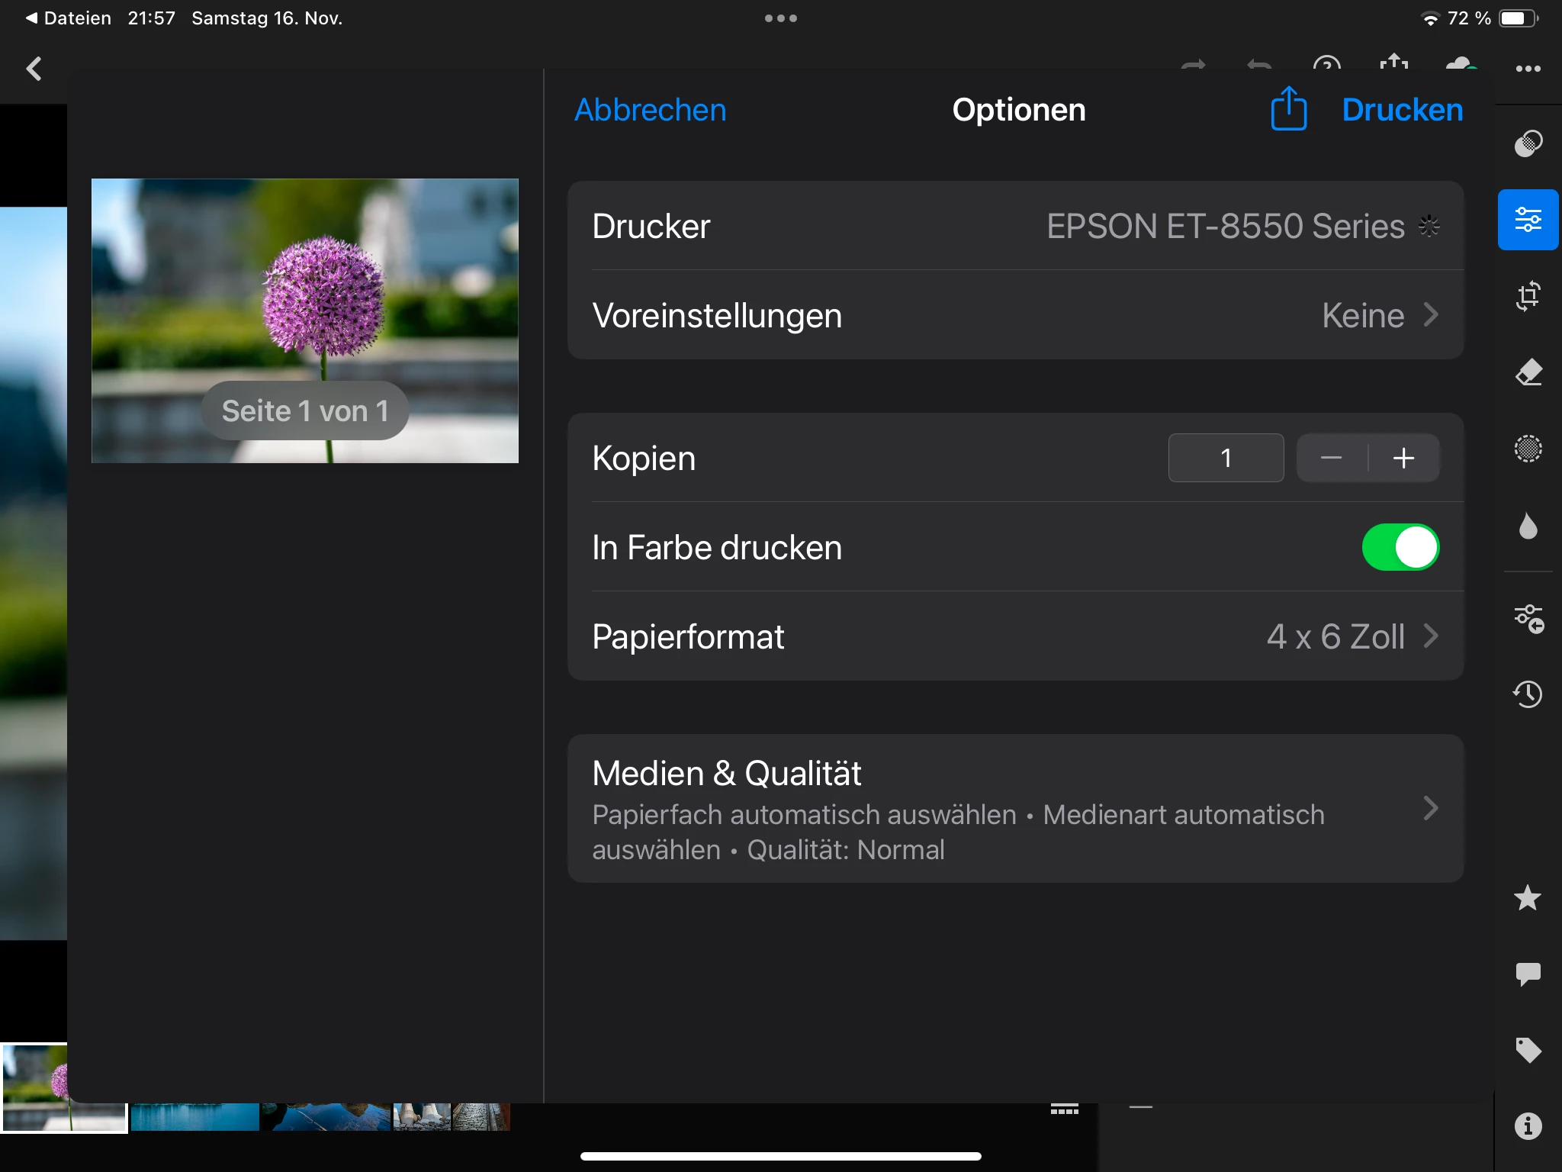Open the Voreinstellungen options
This screenshot has width=1562, height=1172.
(x=1015, y=315)
